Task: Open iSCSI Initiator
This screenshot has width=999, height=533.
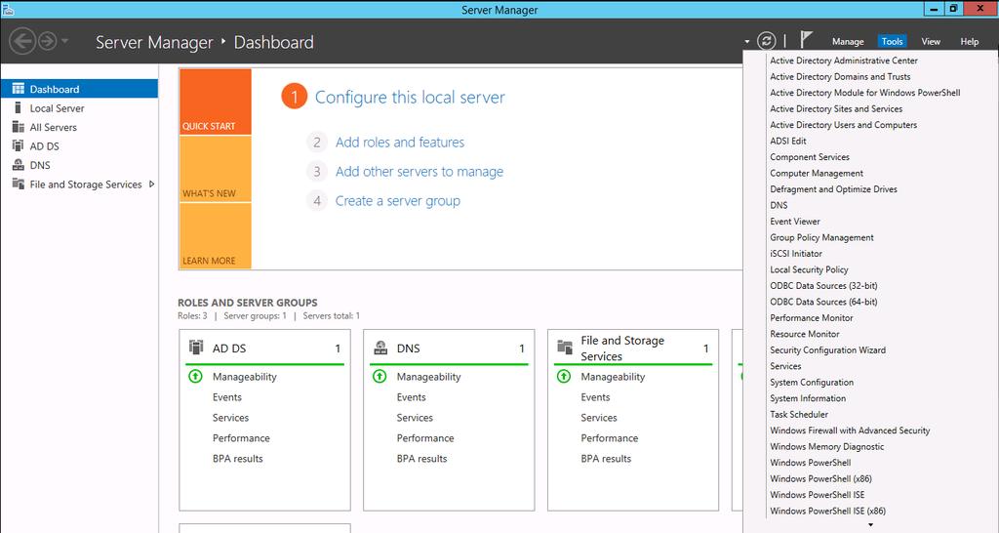Action: 796,253
